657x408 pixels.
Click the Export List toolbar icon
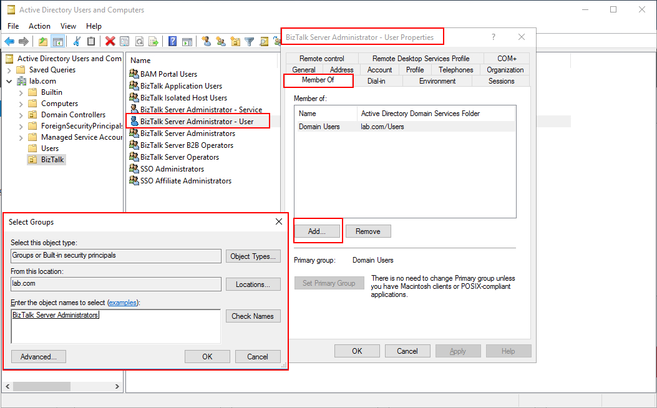tap(153, 41)
